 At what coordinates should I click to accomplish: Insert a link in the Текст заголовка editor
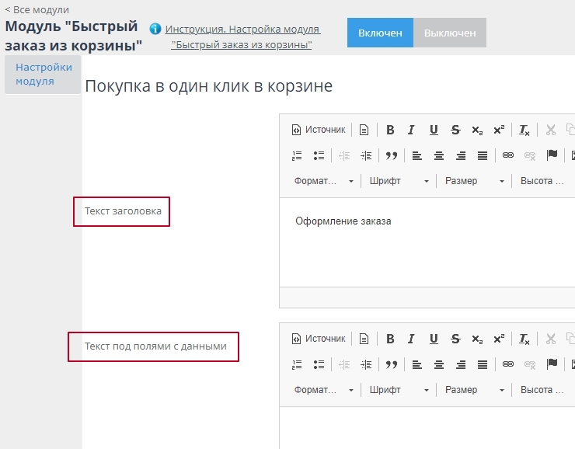pos(508,155)
